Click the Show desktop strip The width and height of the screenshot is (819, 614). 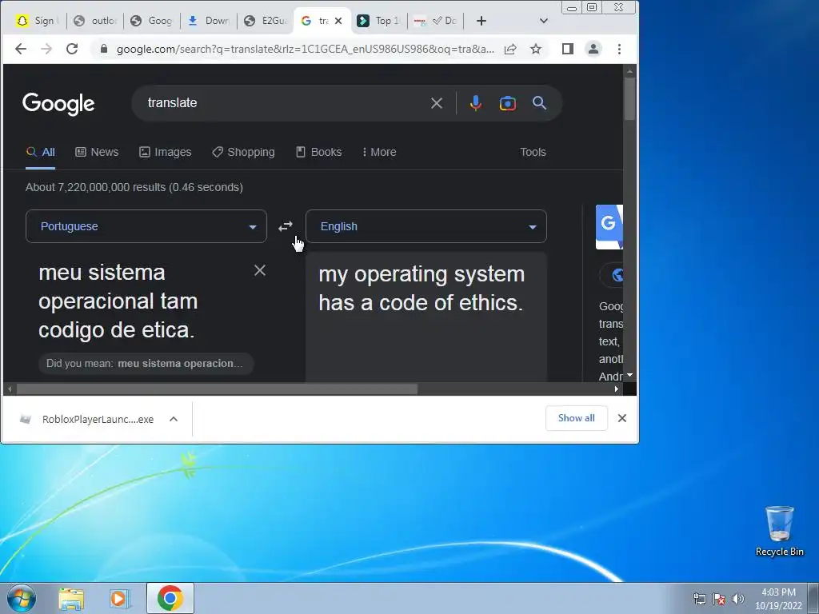tap(813, 598)
